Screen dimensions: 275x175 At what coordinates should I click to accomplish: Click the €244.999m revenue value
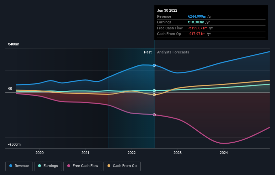[x=197, y=16]
